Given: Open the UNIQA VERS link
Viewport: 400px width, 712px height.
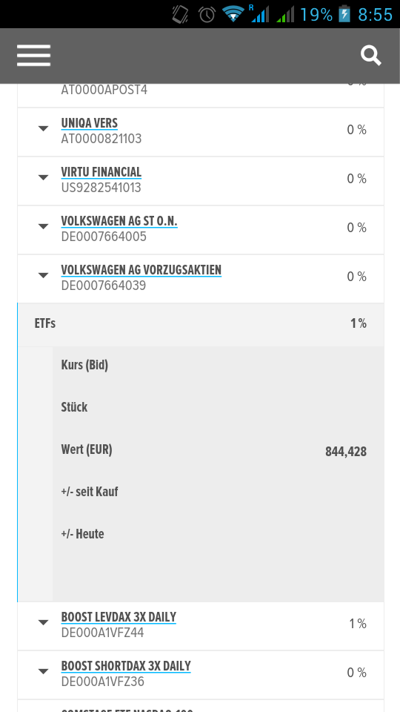Looking at the screenshot, I should tap(90, 123).
